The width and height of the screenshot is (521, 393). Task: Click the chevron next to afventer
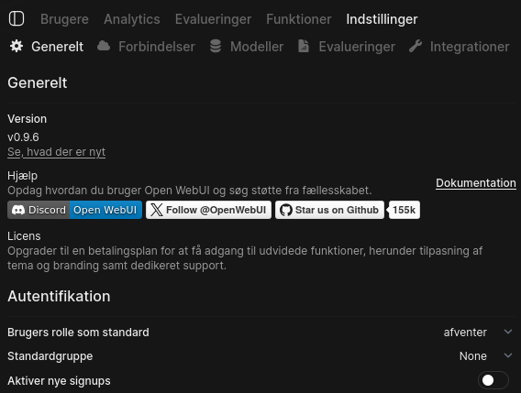coord(508,332)
